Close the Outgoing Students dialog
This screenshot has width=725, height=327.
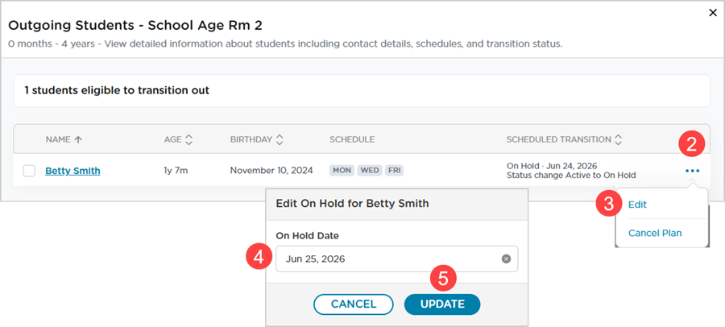[x=713, y=13]
